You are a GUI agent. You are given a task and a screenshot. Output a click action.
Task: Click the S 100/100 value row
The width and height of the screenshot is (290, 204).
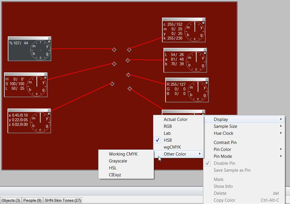pos(15,84)
